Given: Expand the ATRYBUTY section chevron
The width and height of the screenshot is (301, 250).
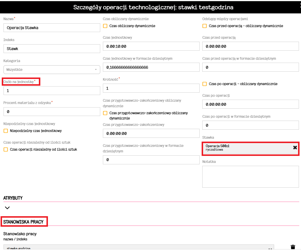Looking at the screenshot, I should point(7,208).
